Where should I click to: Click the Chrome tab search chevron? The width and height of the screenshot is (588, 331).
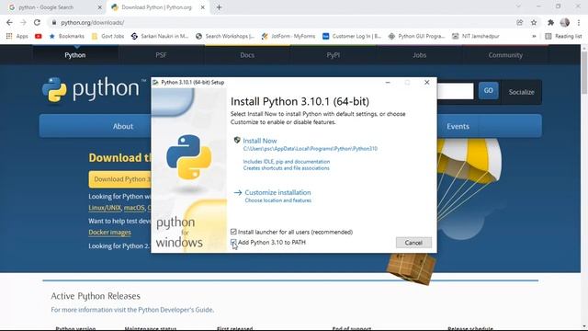tap(518, 6)
